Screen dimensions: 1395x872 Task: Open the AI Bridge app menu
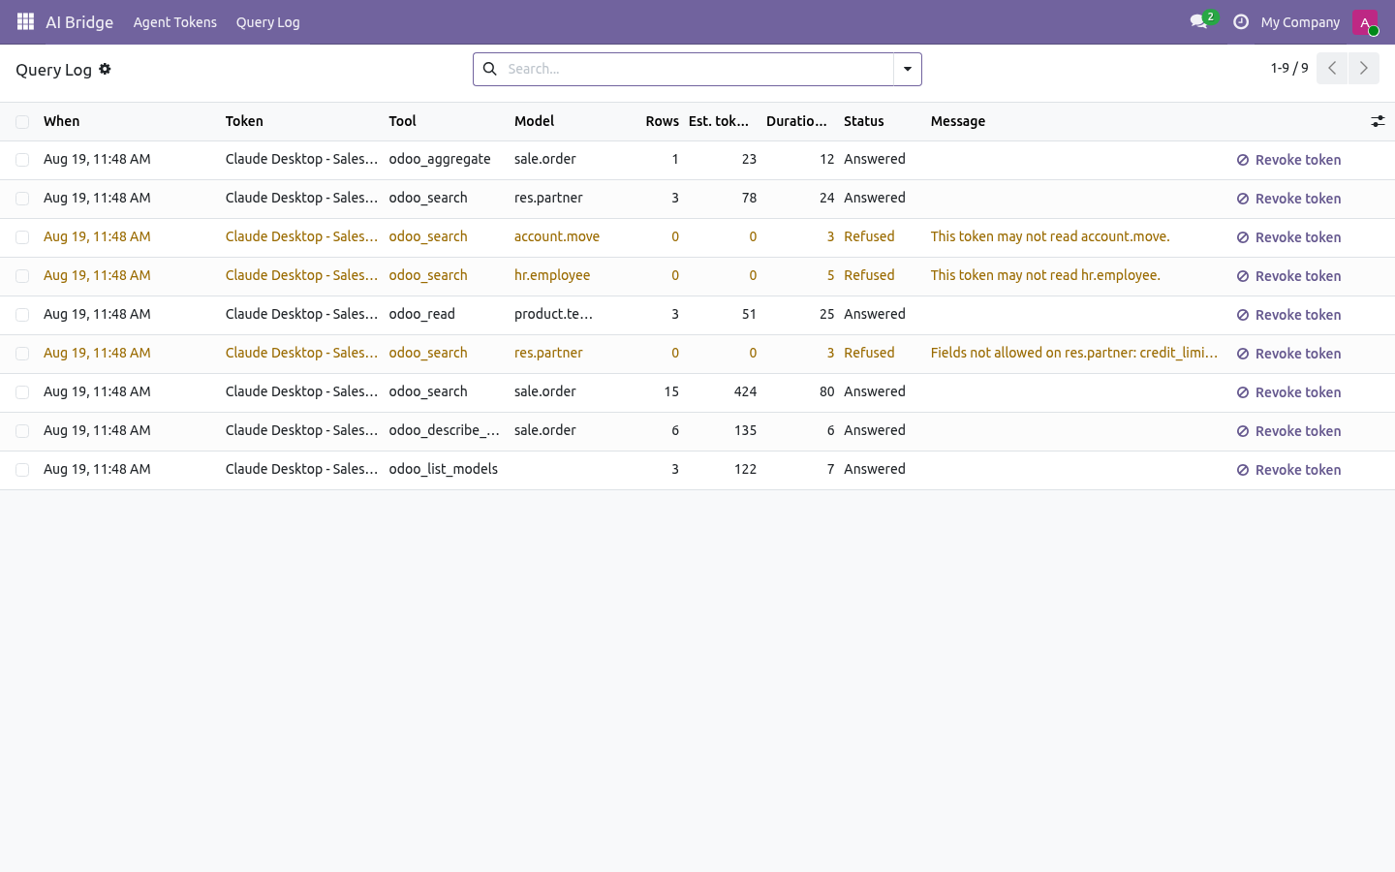click(x=79, y=22)
